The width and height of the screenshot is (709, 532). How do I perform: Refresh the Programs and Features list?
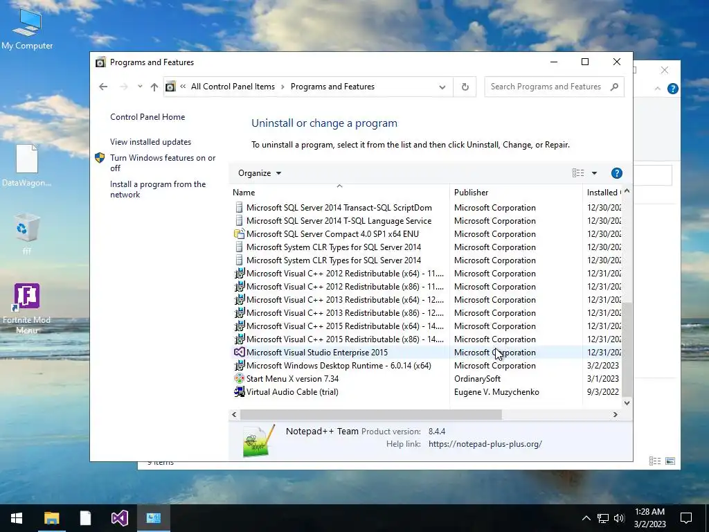[465, 87]
